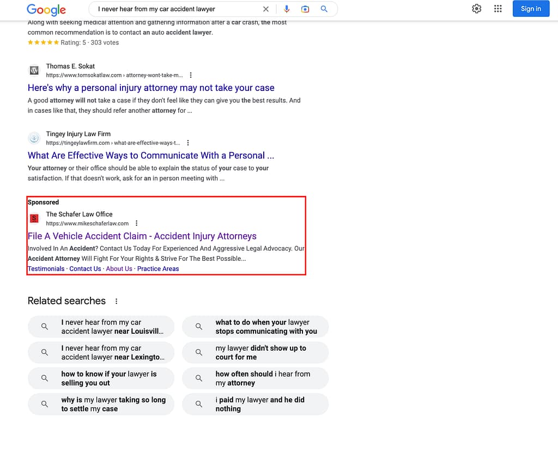Open three-dot menu for tomsokatlaw.com result
Image resolution: width=558 pixels, height=452 pixels.
[x=191, y=75]
